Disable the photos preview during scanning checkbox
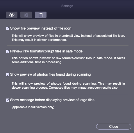 (8, 74)
